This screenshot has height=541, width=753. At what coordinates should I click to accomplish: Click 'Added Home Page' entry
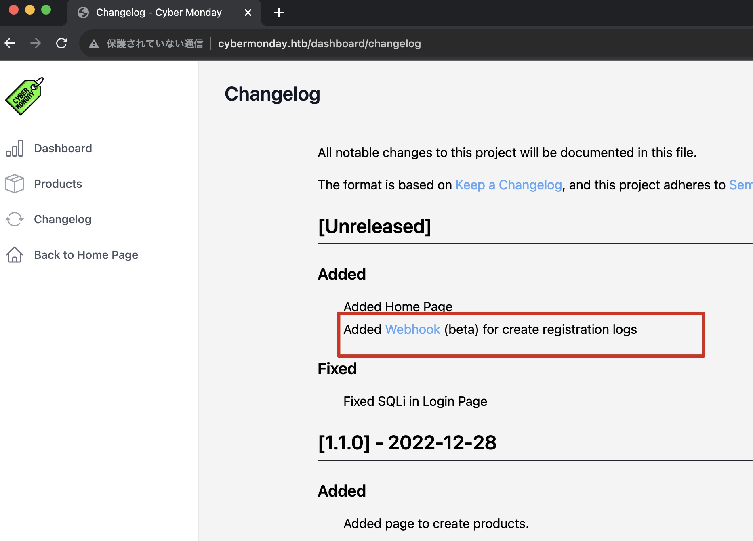pyautogui.click(x=398, y=306)
